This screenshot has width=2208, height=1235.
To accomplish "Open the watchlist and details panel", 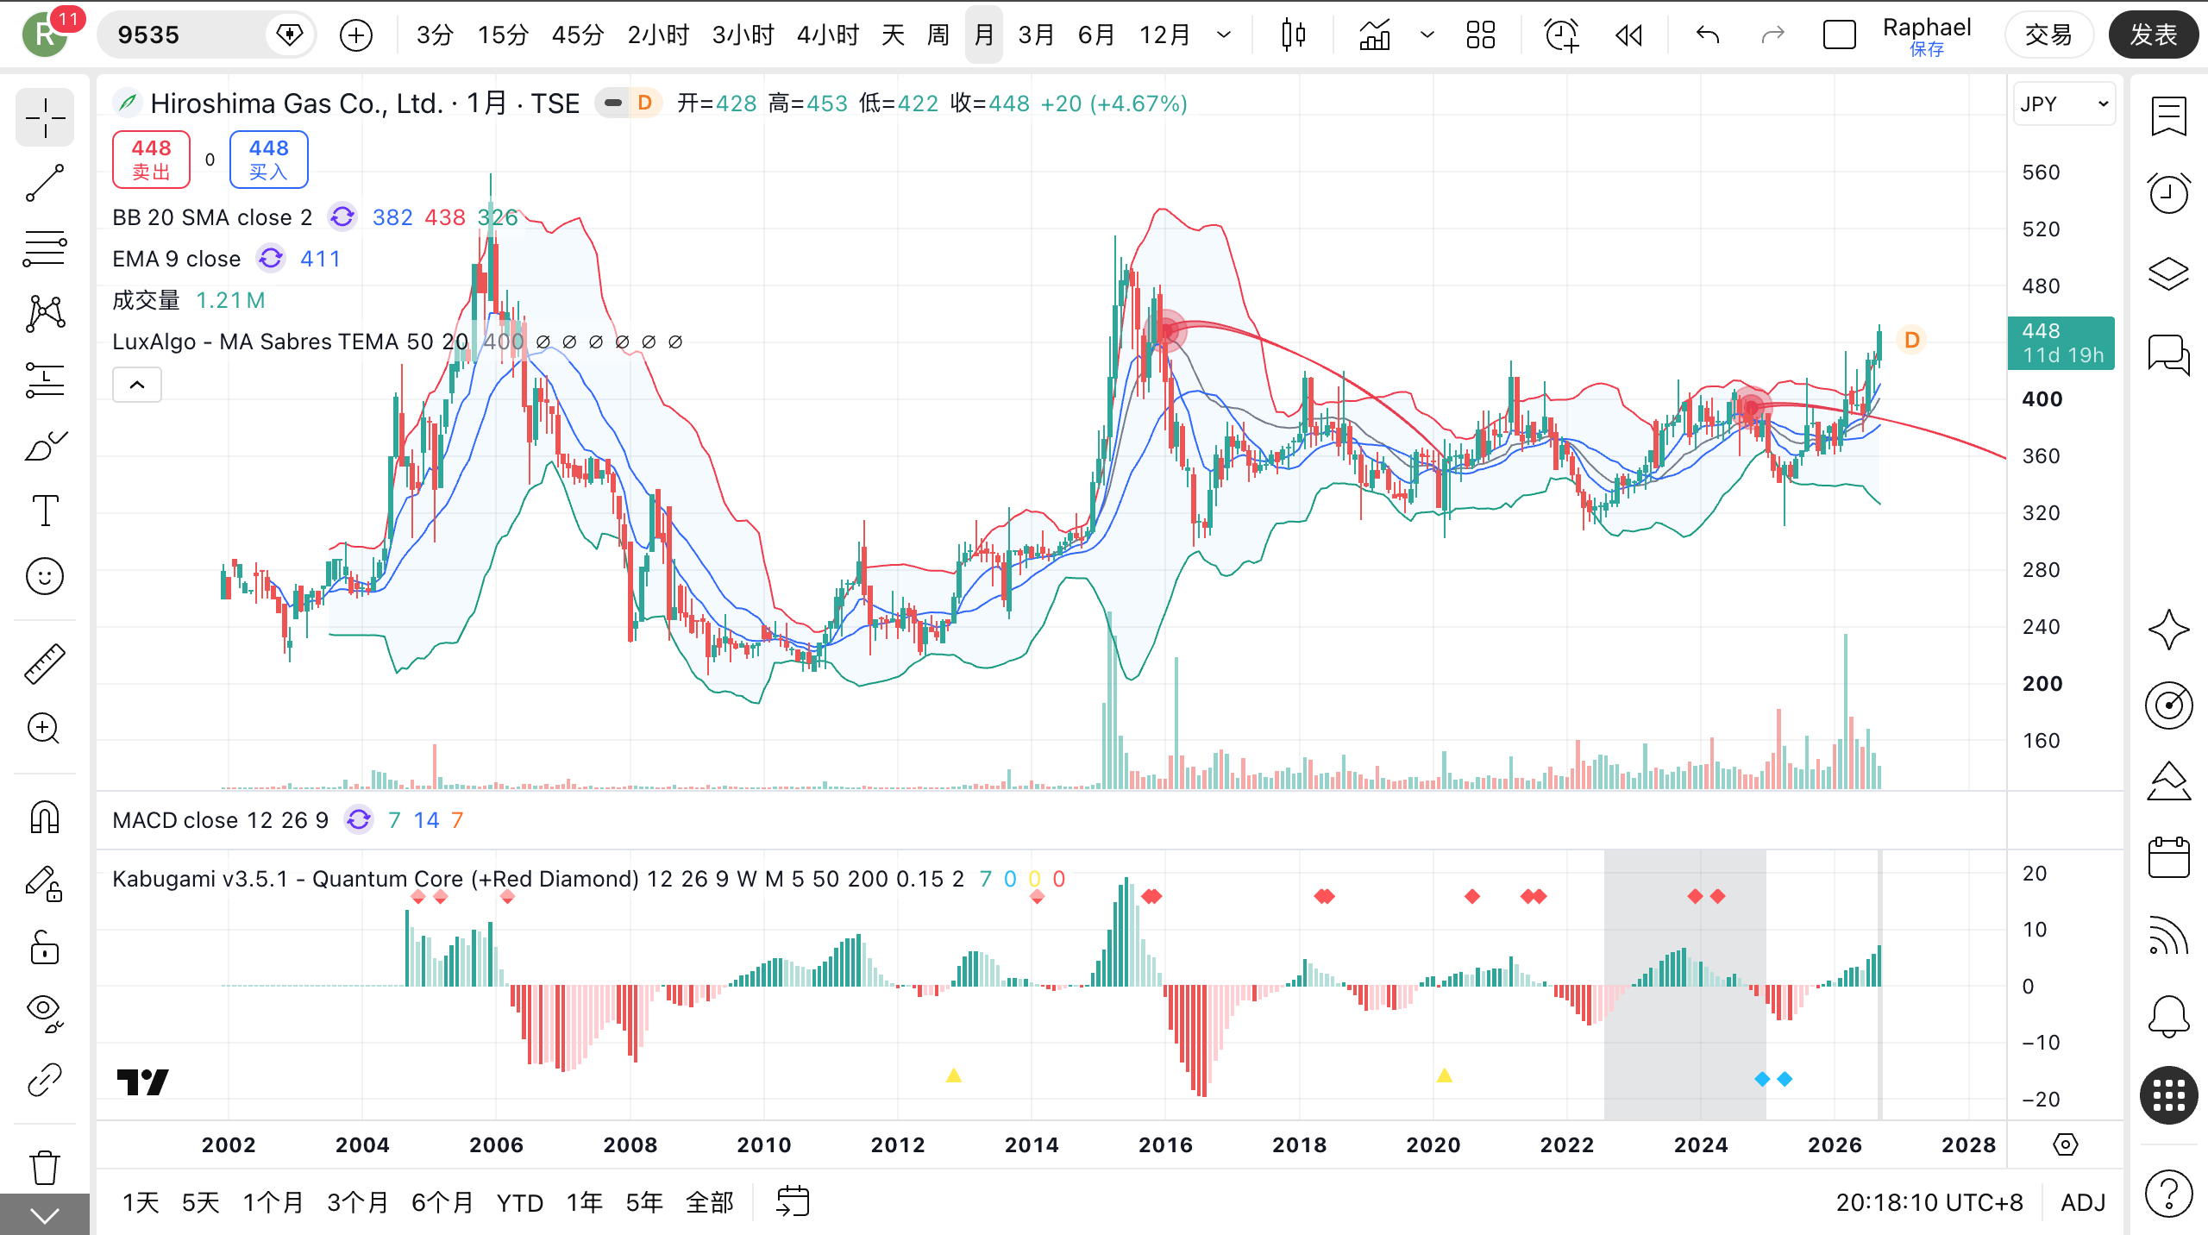I will coord(2168,116).
